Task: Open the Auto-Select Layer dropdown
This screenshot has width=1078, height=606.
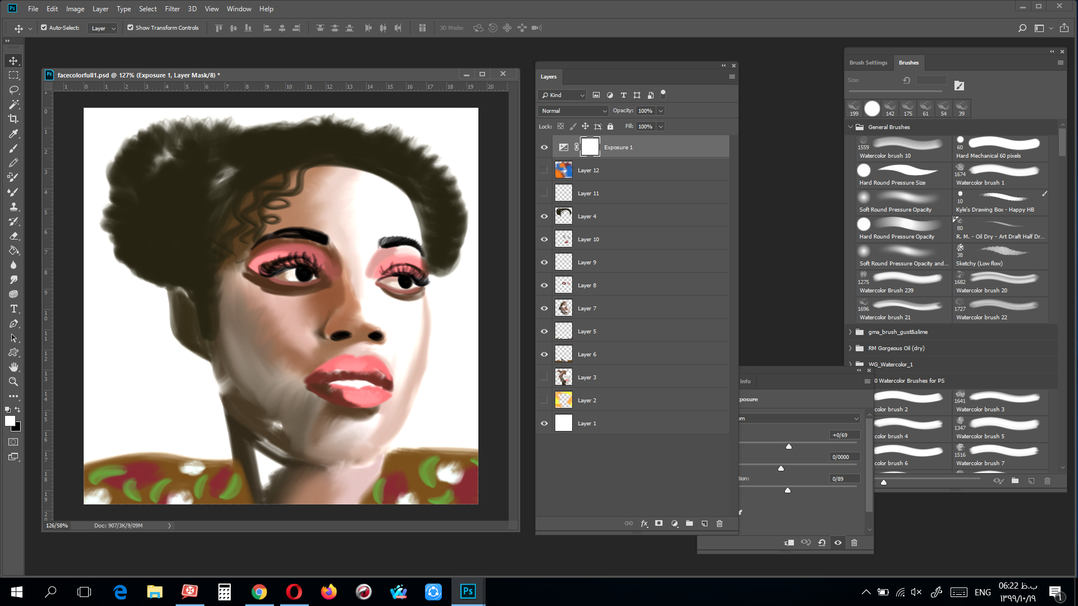Action: pos(102,28)
